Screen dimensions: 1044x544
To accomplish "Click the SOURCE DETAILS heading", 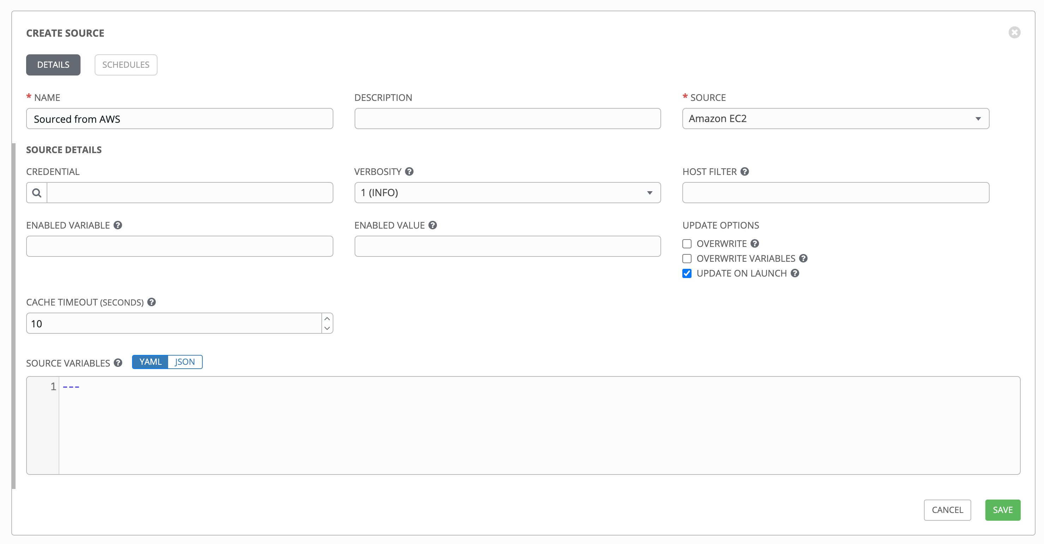I will (64, 150).
